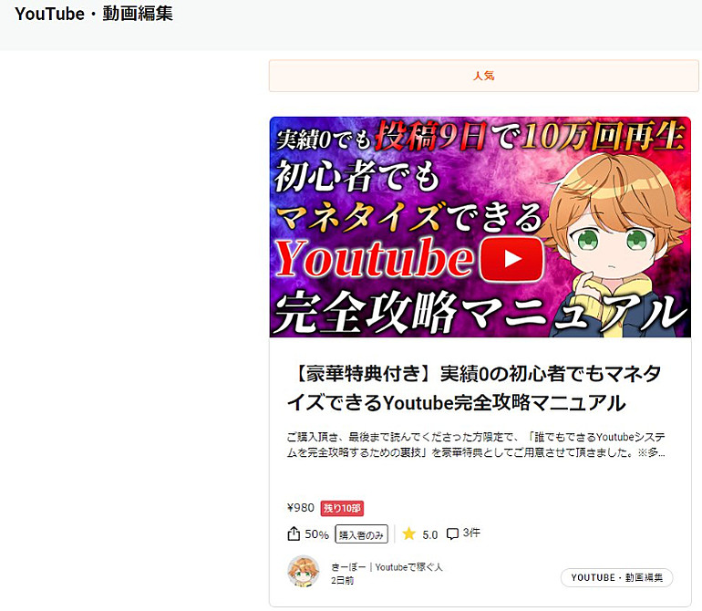Click the red YouTube play logo in thumbnail
This screenshot has height=611, width=702.
click(512, 259)
